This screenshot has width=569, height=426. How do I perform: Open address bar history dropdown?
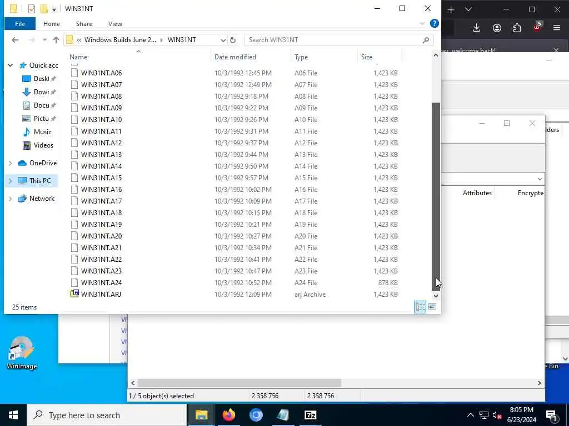pyautogui.click(x=223, y=40)
